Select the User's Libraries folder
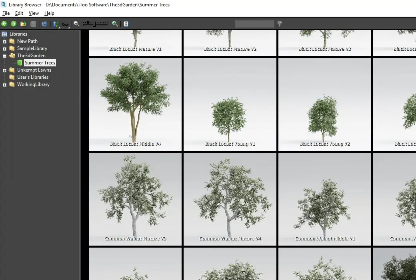The height and width of the screenshot is (280, 416). pos(33,77)
